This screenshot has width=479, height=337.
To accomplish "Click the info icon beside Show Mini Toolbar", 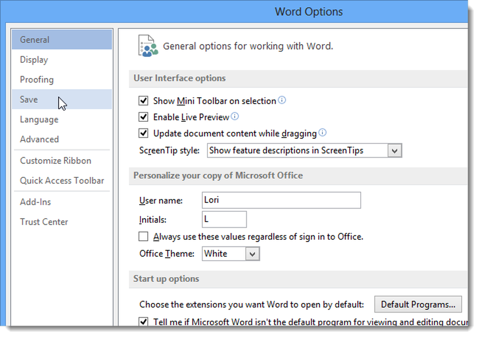I will (282, 100).
